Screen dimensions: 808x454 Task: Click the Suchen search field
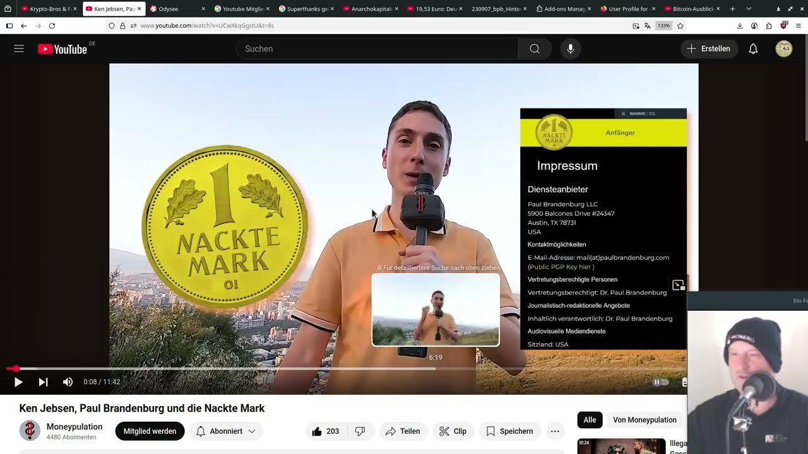(377, 49)
